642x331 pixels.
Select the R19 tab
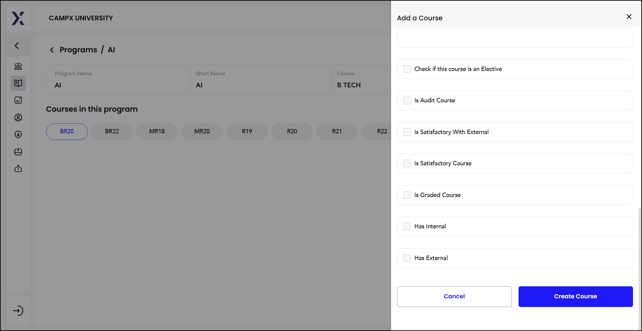tap(247, 131)
